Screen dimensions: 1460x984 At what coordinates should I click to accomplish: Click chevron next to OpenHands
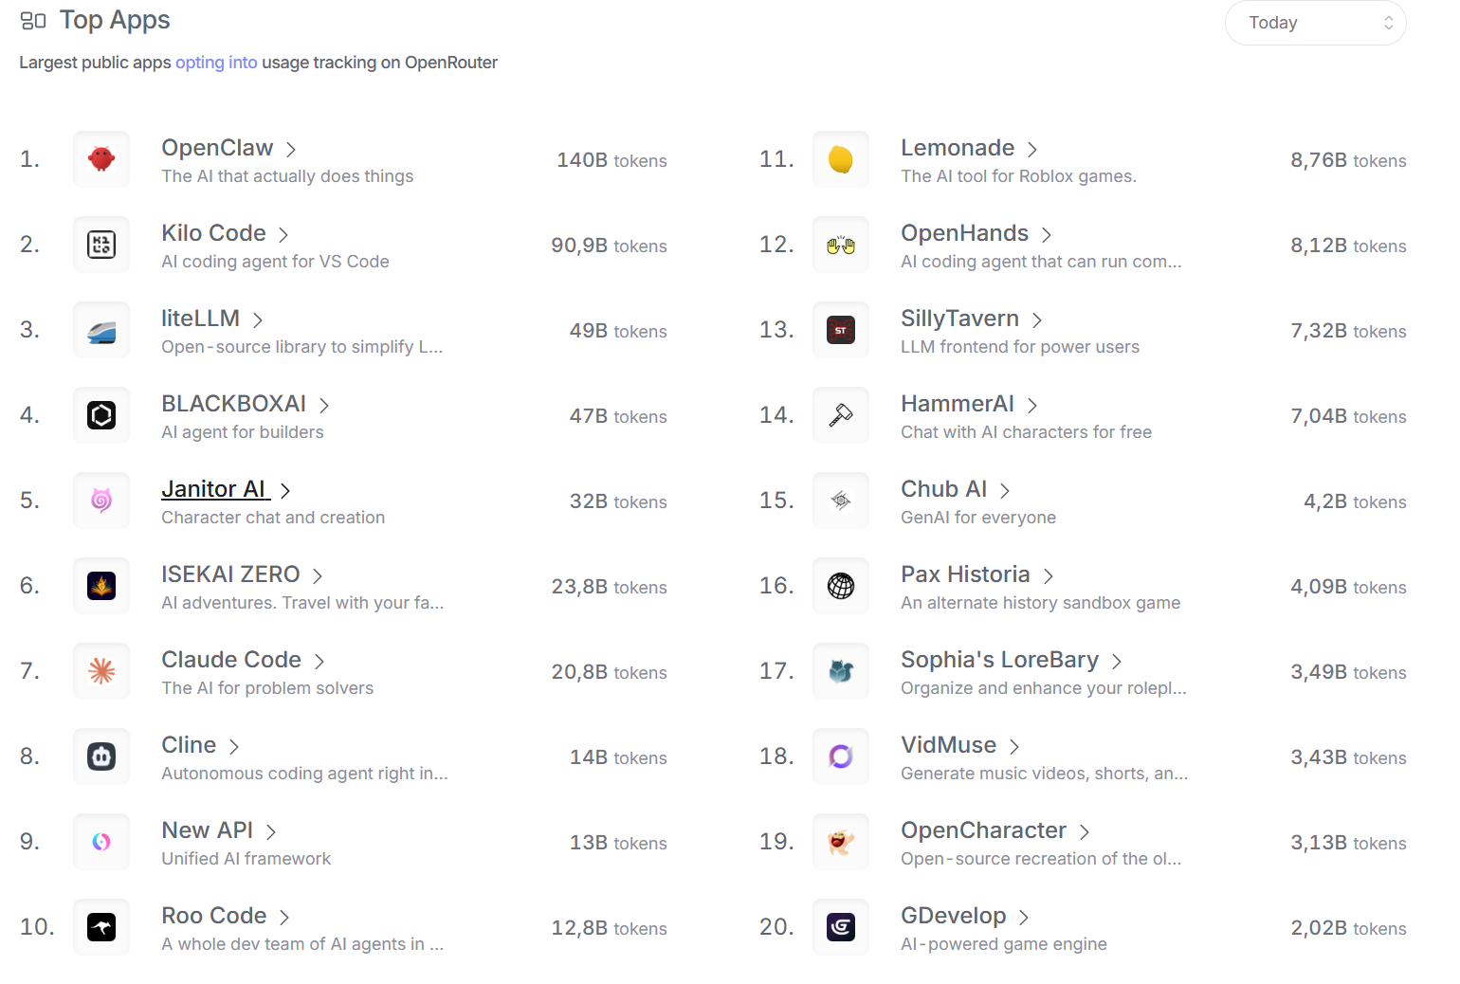tap(1047, 235)
